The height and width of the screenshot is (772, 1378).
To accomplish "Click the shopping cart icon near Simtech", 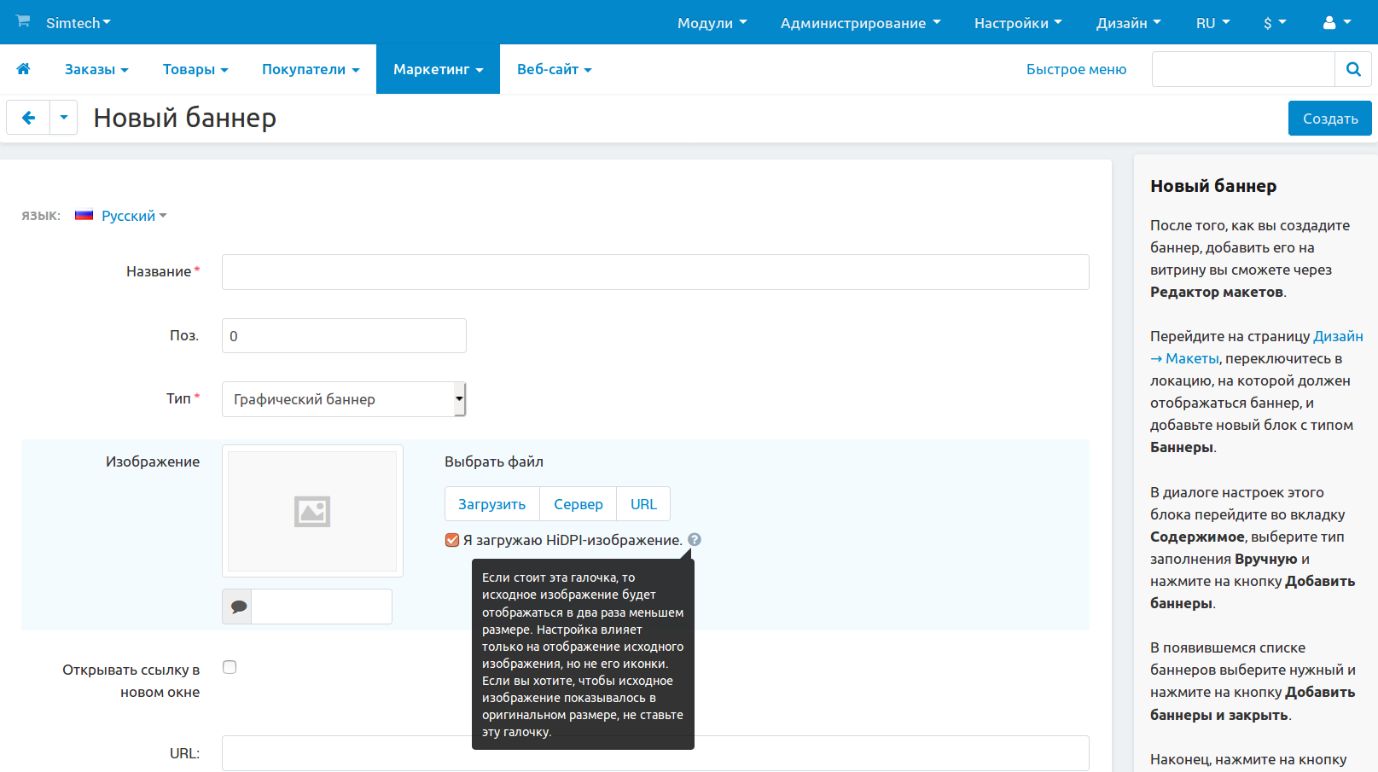I will pyautogui.click(x=23, y=21).
